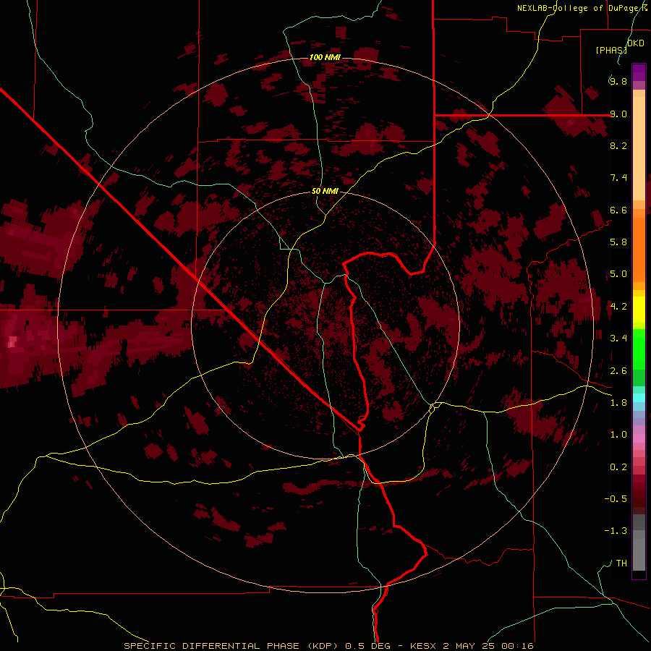
Task: Click the pink segment of the color bar
Action: click(639, 438)
